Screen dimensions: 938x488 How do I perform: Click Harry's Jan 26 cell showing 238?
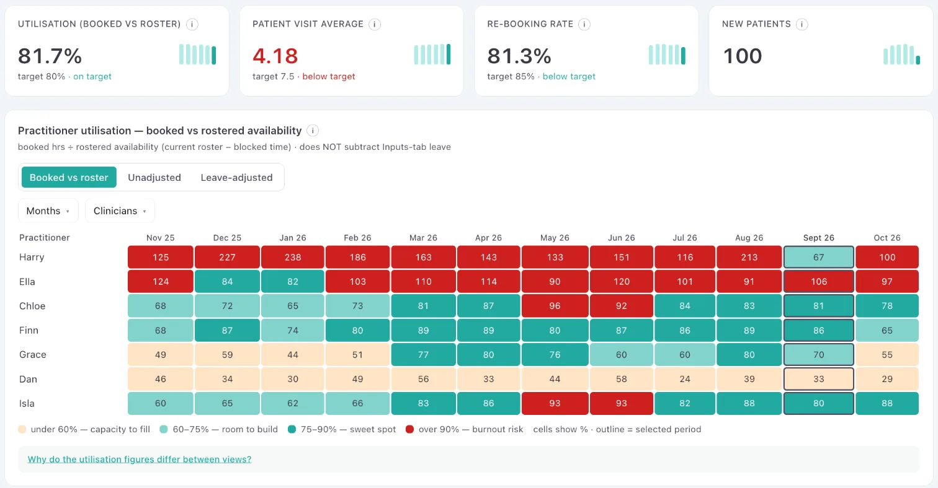click(x=293, y=257)
